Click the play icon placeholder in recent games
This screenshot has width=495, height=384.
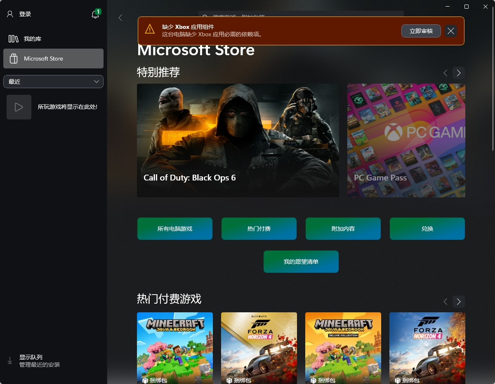[x=19, y=107]
